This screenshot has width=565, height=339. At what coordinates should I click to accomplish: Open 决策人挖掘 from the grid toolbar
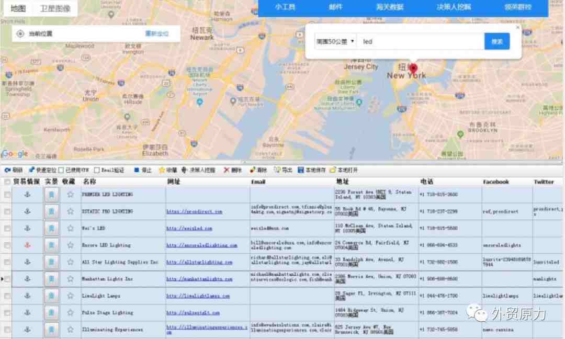pos(198,170)
